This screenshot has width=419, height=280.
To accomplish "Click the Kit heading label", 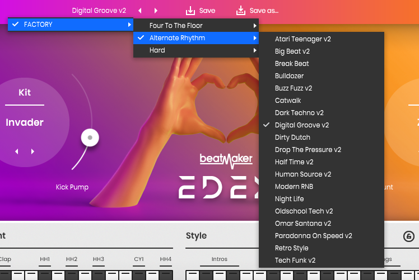I will pos(25,93).
